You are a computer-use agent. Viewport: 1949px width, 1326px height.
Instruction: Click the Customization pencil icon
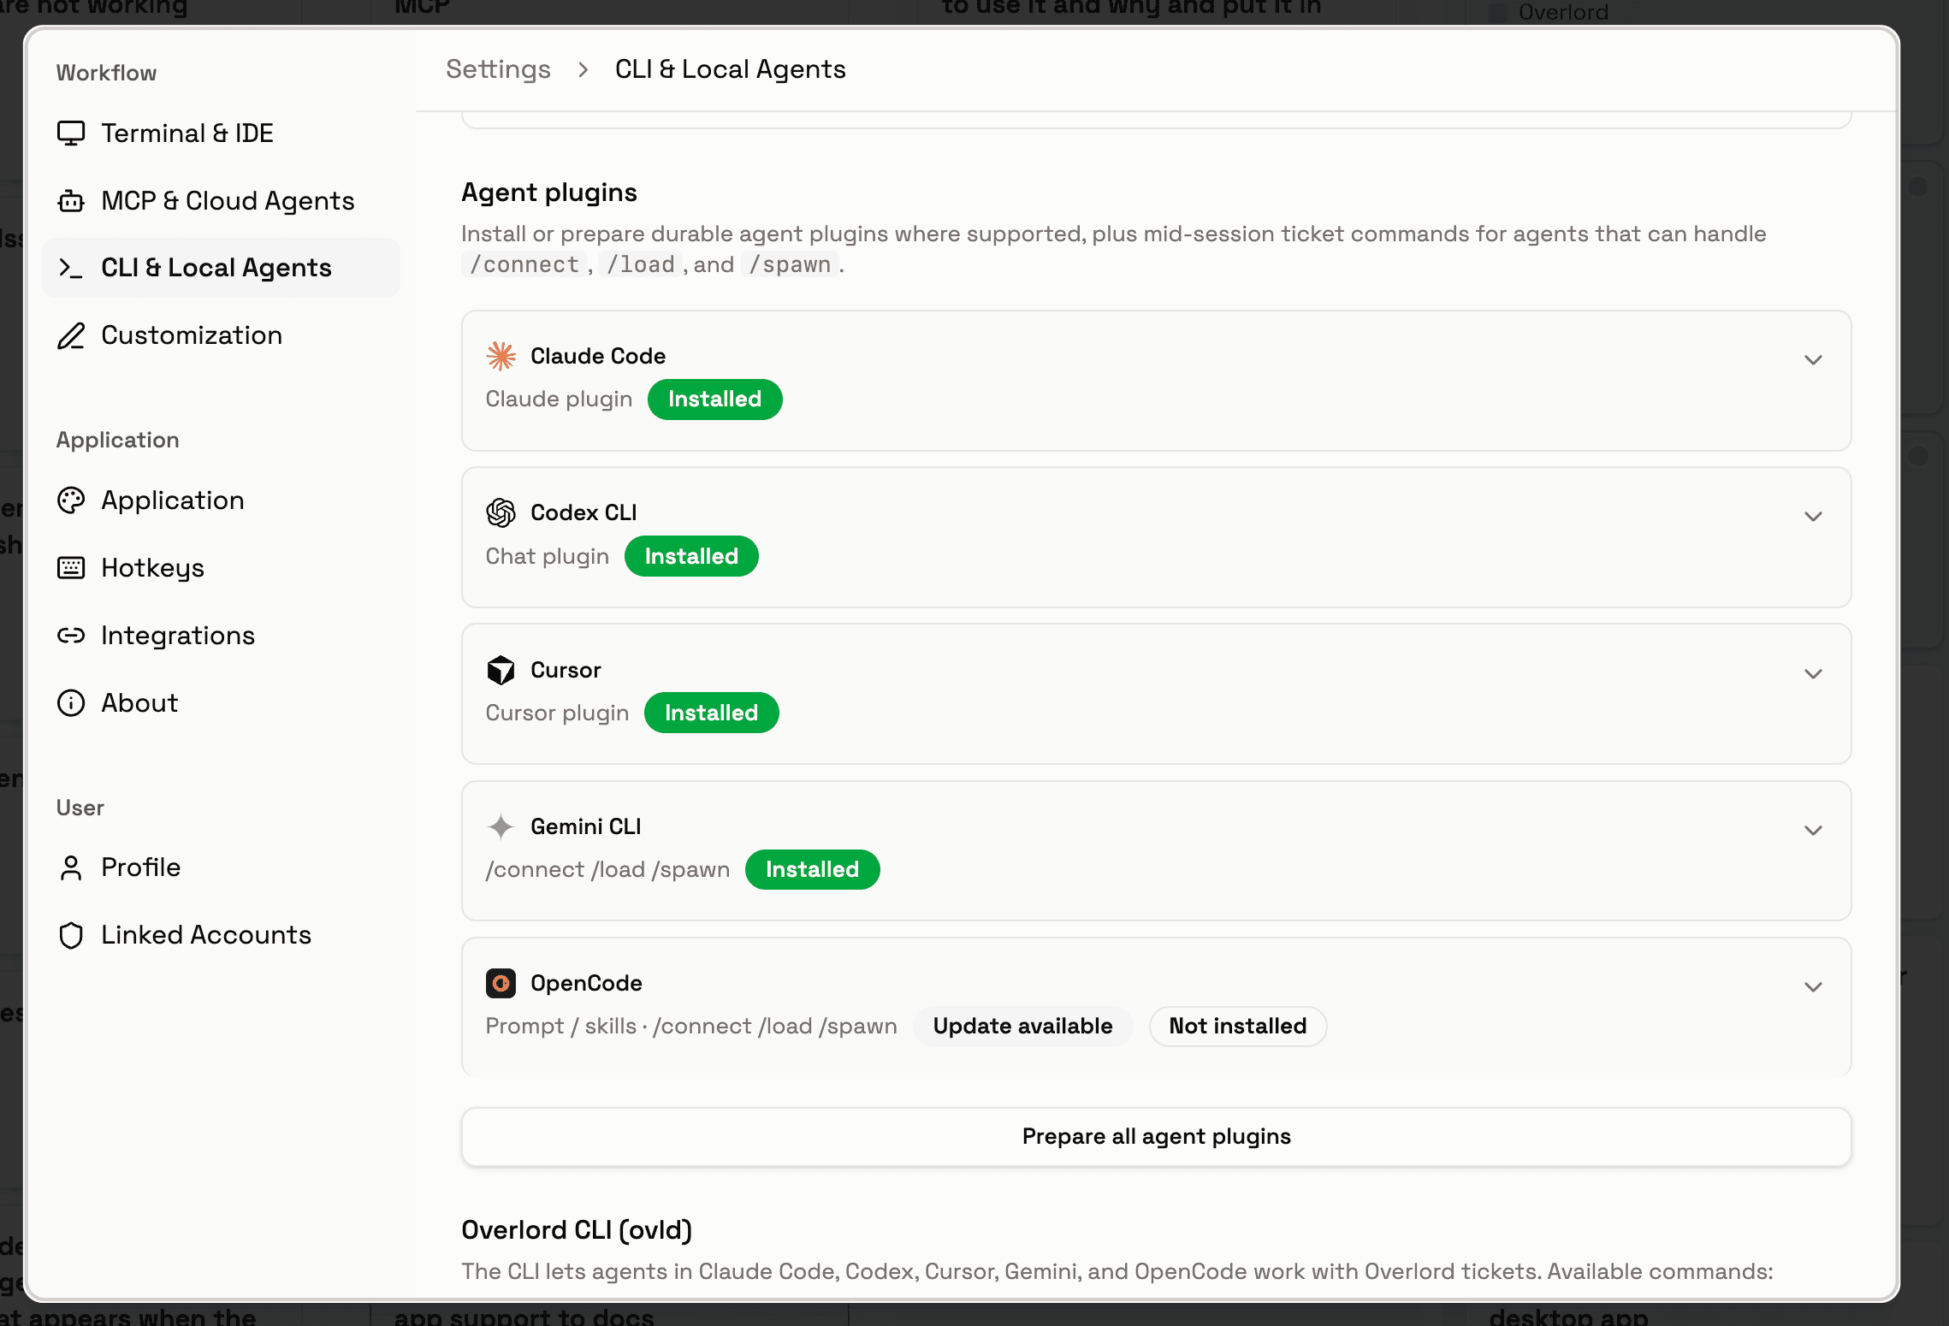(x=71, y=335)
